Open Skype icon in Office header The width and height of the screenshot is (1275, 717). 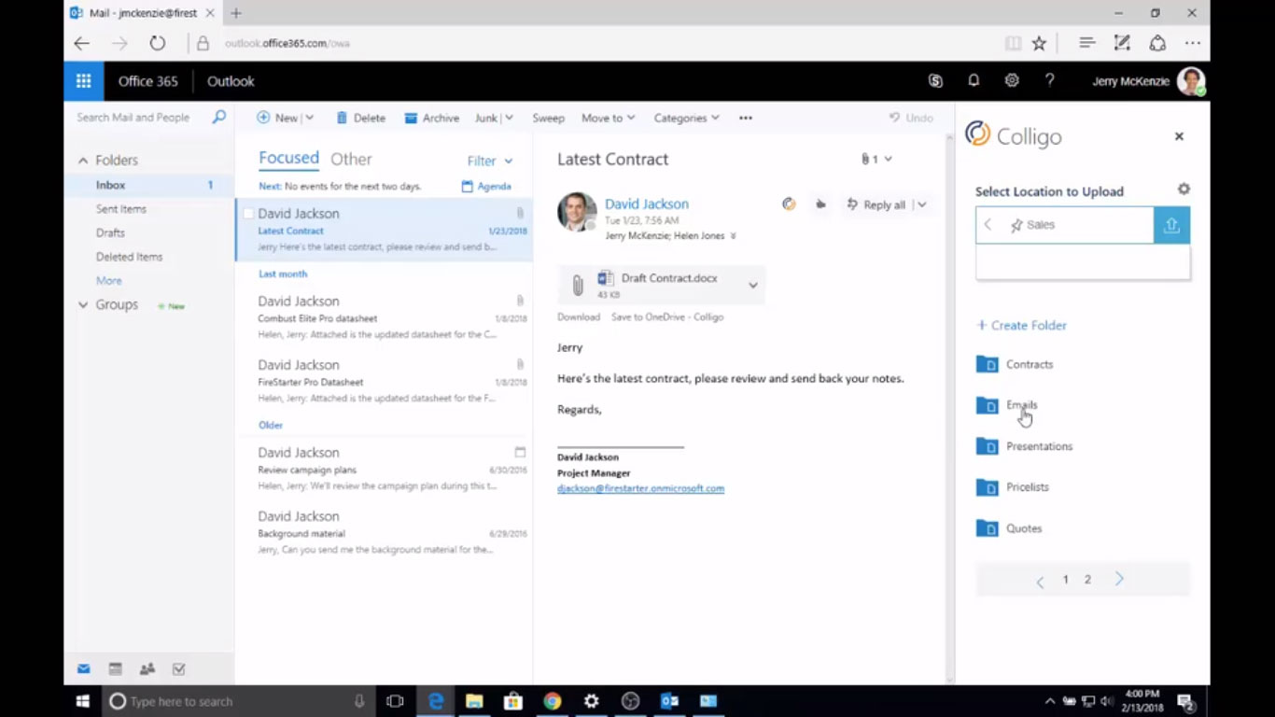(x=935, y=81)
